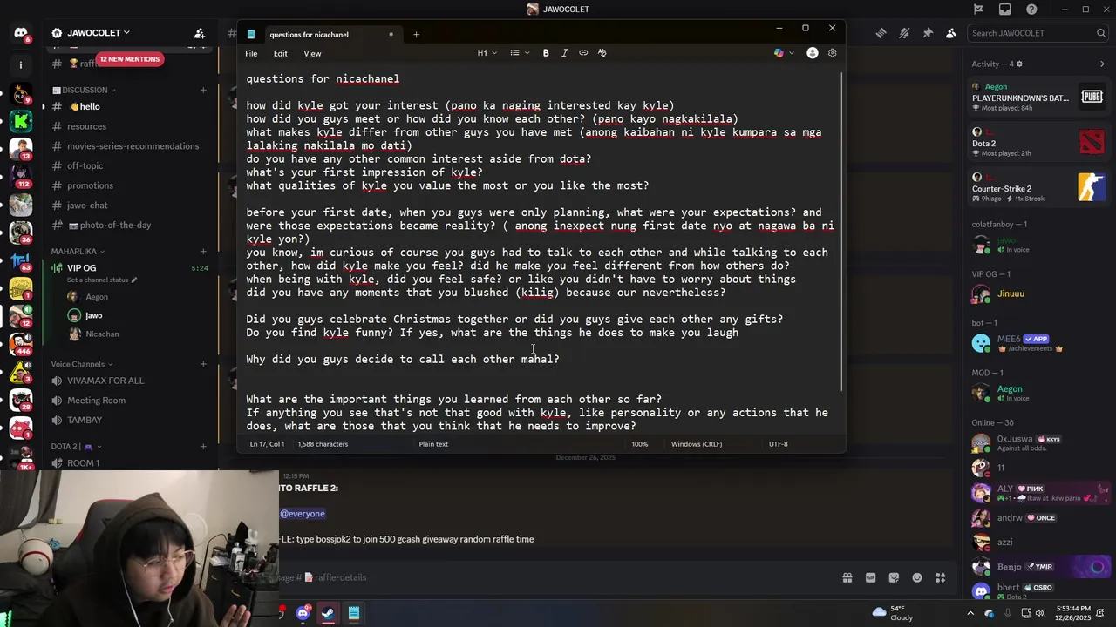Toggle the member list icon
The image size is (1116, 627).
click(x=950, y=33)
